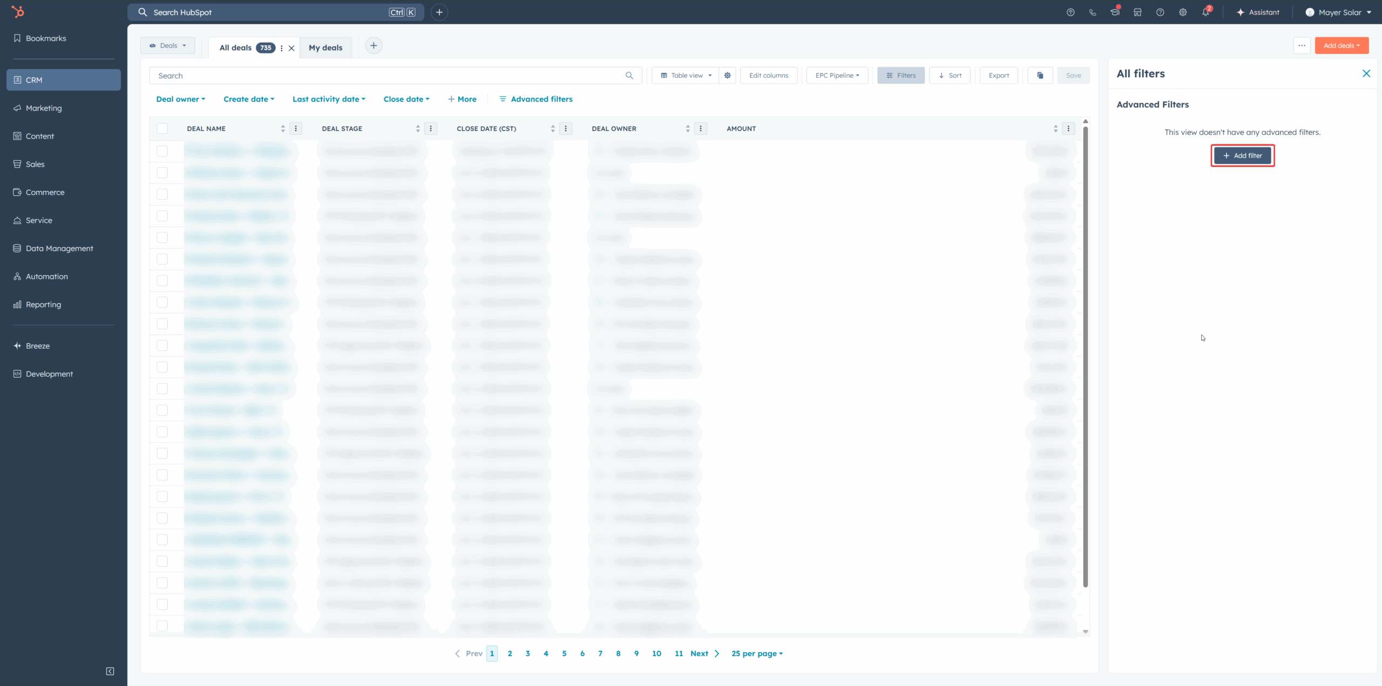Screen dimensions: 1382x686
Task: Switch to the My deals tab
Action: (326, 47)
